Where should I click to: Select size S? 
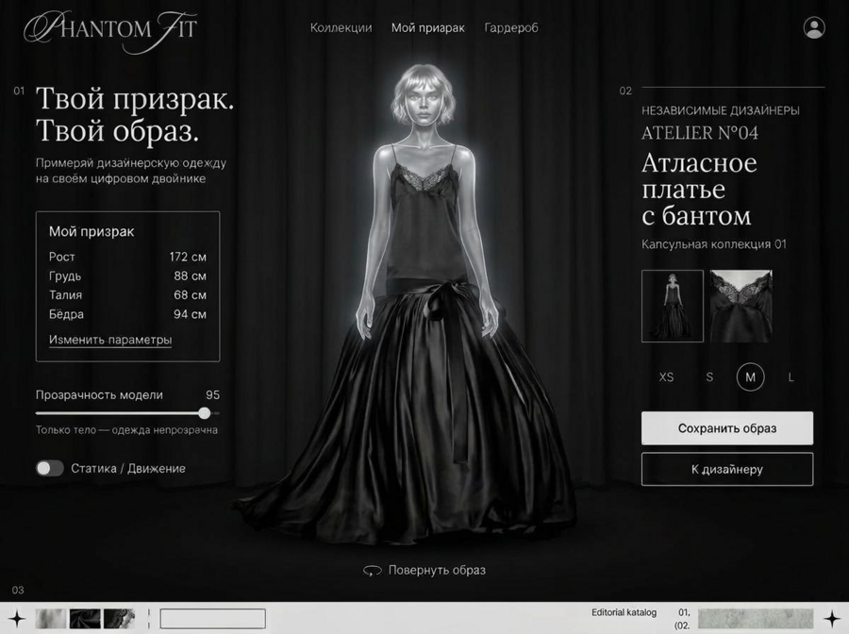click(x=709, y=377)
